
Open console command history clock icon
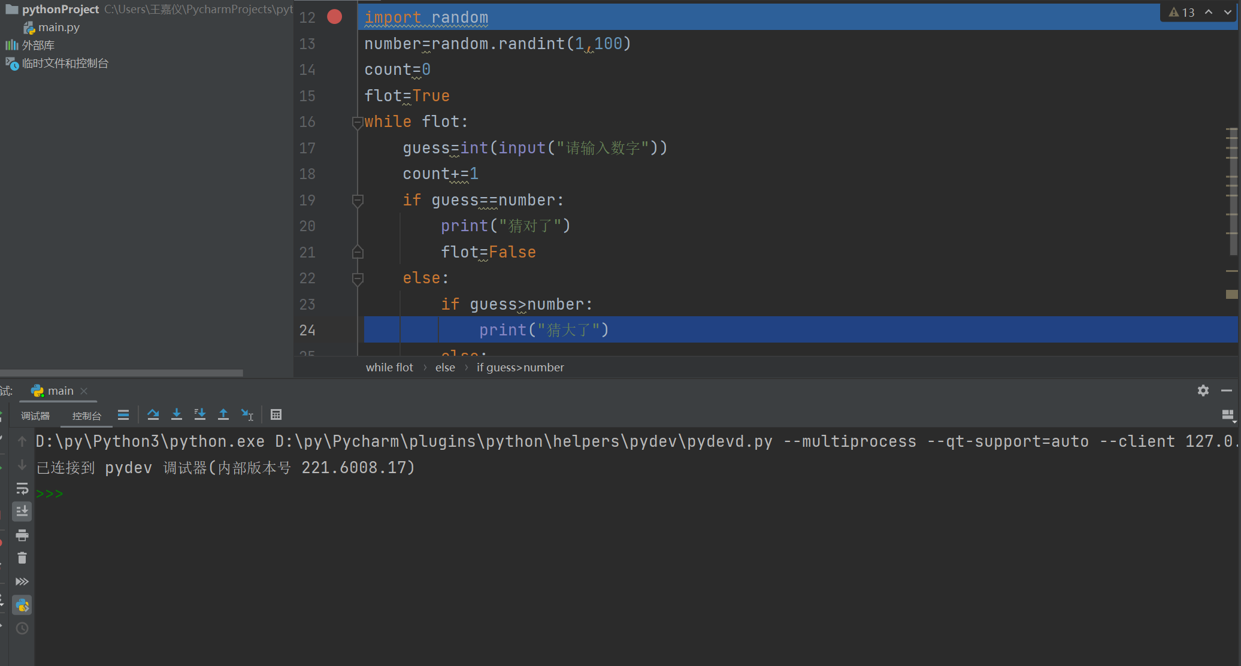[x=22, y=628]
